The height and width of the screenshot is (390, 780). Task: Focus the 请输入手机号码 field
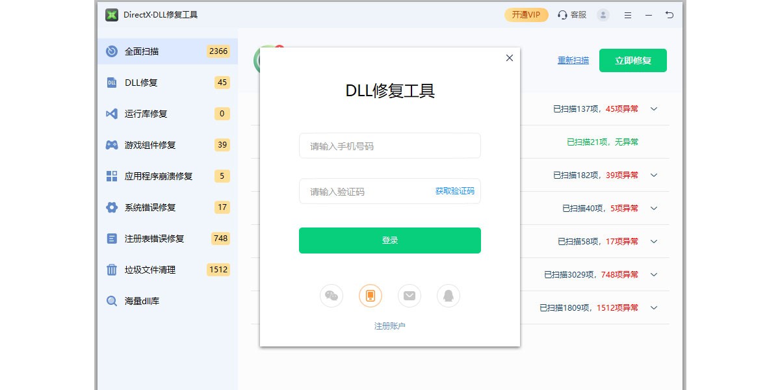tap(390, 146)
